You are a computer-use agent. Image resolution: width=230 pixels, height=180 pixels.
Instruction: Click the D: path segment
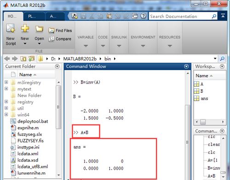[53, 59]
